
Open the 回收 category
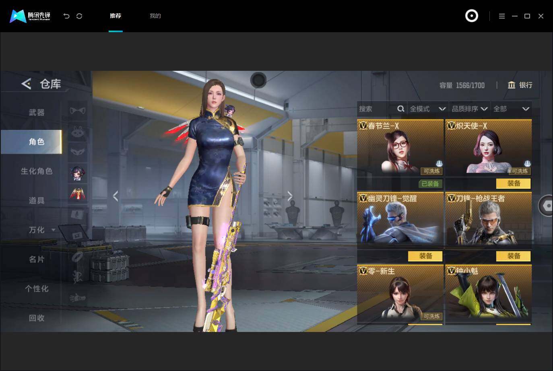pyautogui.click(x=37, y=318)
